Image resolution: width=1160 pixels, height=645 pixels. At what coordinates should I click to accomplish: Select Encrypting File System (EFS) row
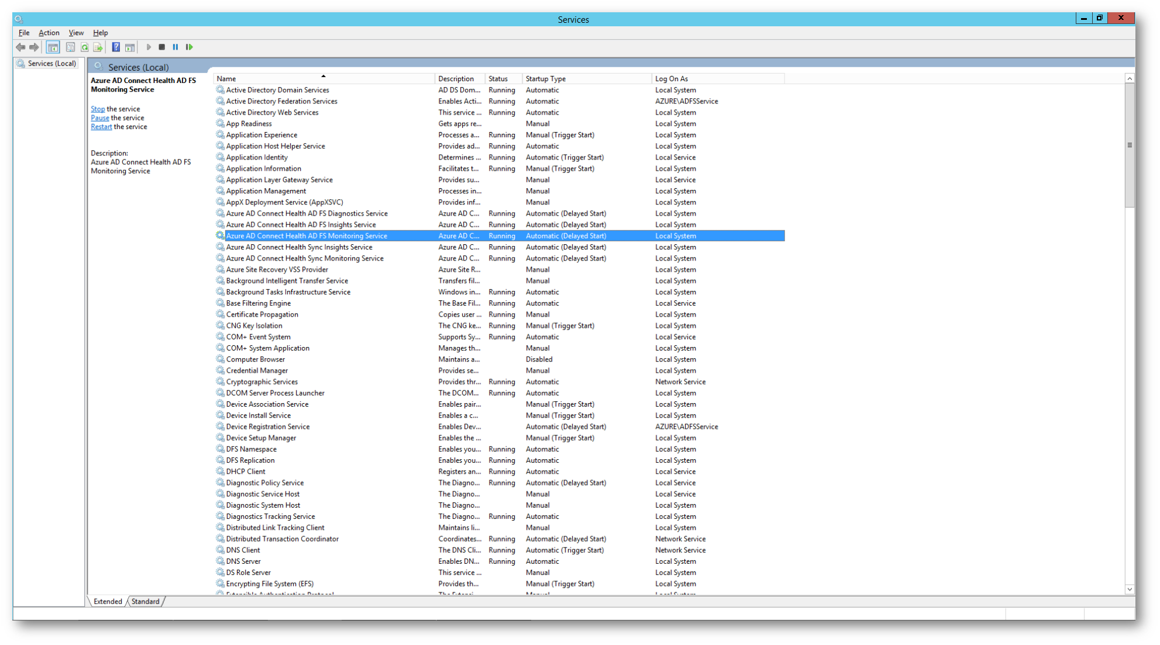500,584
